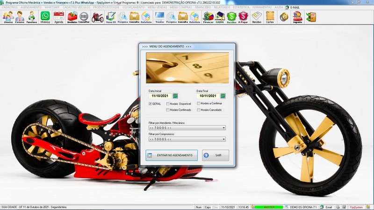Click the calendar banner image in dialog

tap(187, 68)
